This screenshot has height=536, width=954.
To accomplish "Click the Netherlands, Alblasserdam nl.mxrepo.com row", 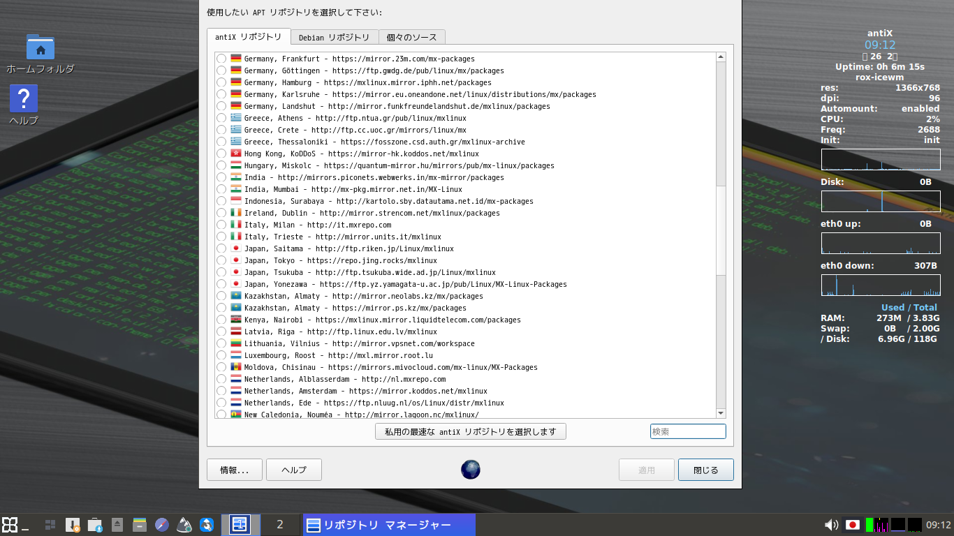I will coord(345,379).
